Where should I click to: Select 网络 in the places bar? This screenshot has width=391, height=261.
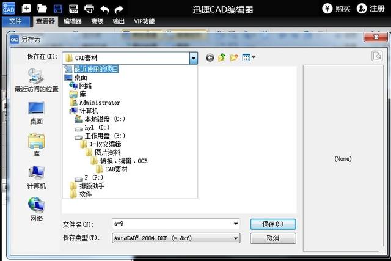coord(37,209)
